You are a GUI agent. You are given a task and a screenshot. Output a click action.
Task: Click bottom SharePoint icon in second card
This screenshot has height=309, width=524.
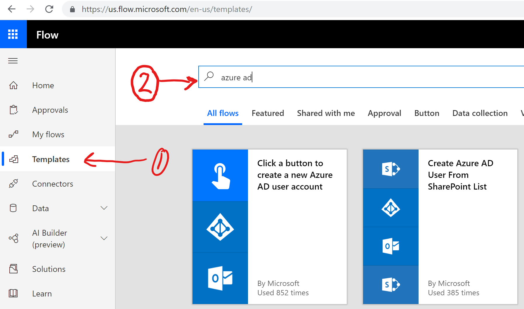point(391,285)
